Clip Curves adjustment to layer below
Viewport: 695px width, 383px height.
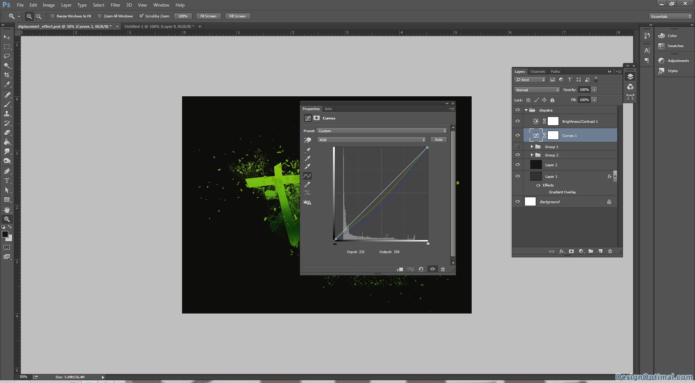click(x=400, y=269)
